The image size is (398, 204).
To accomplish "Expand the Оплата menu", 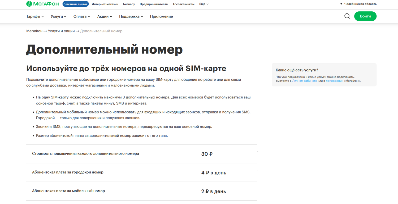I will point(82,16).
